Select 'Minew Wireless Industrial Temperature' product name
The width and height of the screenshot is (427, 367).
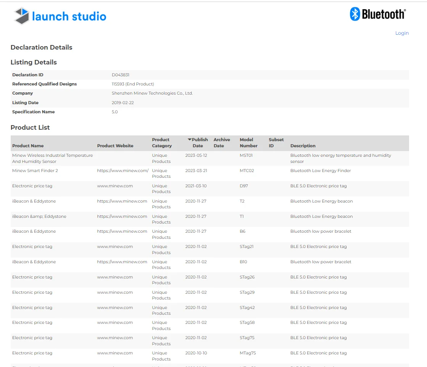(53, 158)
